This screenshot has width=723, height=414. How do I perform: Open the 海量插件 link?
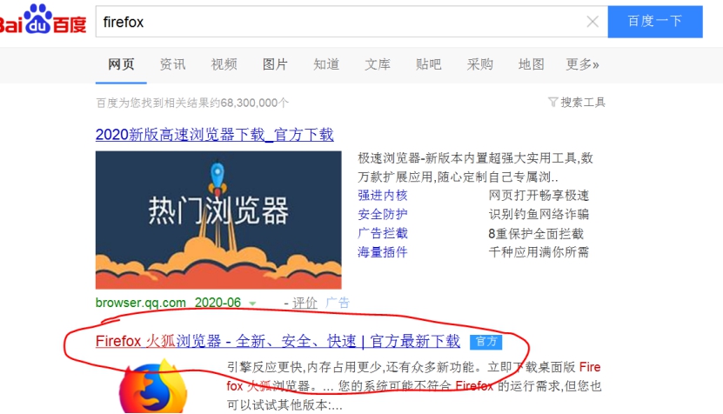[383, 252]
